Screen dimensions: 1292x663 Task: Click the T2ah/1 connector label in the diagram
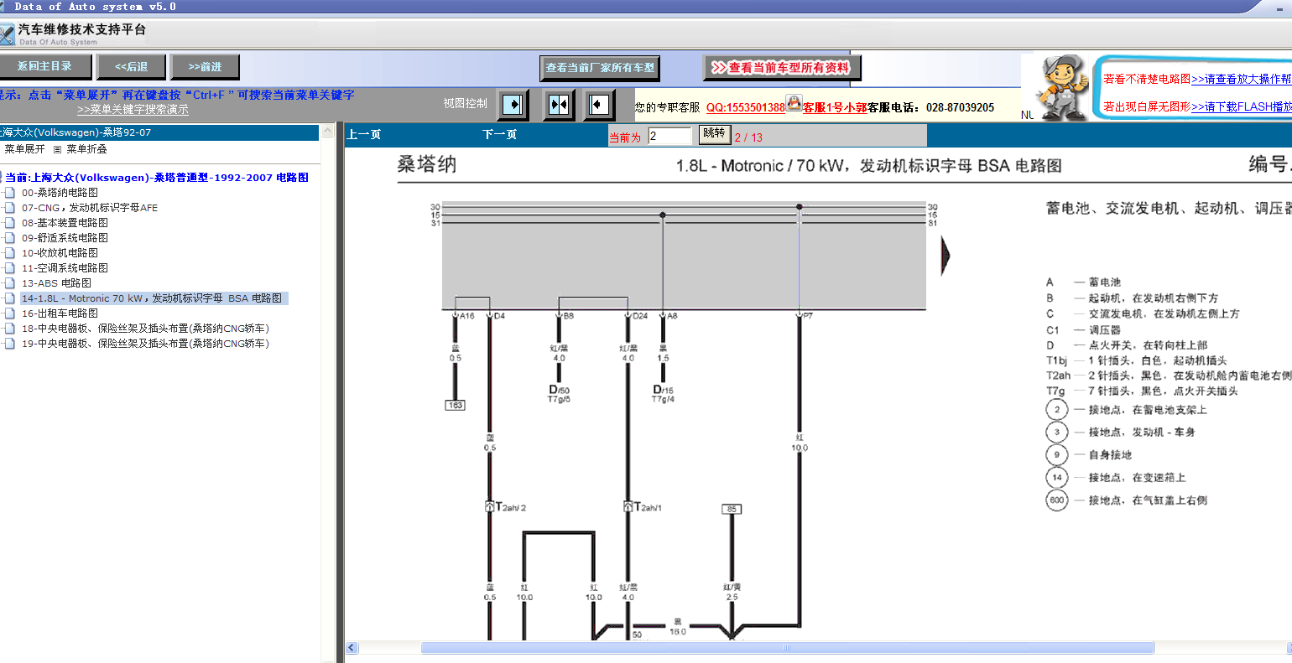coord(648,507)
